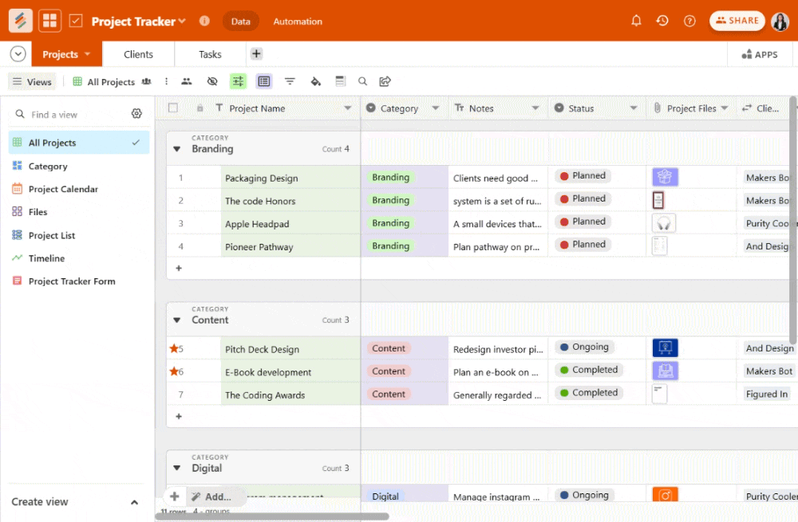Open the Packaging Design file thumbnail
798x522 pixels.
[x=665, y=177]
